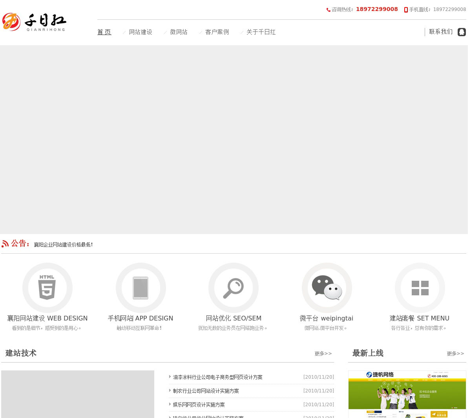Image resolution: width=471 pixels, height=418 pixels.
Task: Open the 客户案例 page
Action: click(x=217, y=32)
